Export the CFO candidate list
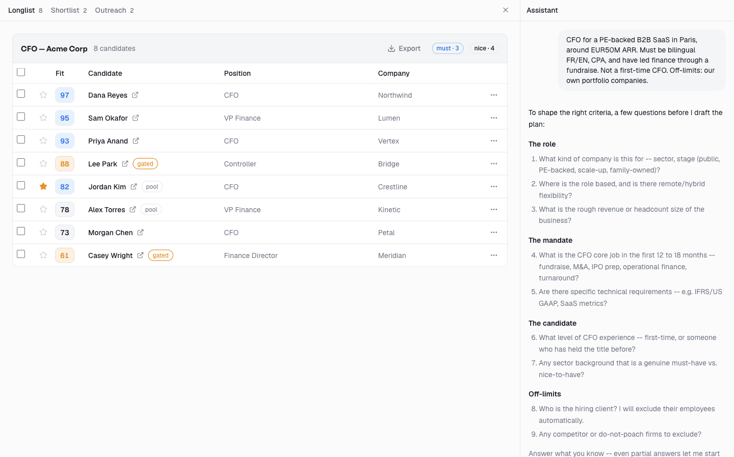The height and width of the screenshot is (457, 734). [404, 48]
